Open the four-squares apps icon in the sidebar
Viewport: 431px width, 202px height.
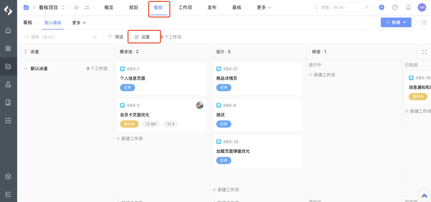coord(8,48)
